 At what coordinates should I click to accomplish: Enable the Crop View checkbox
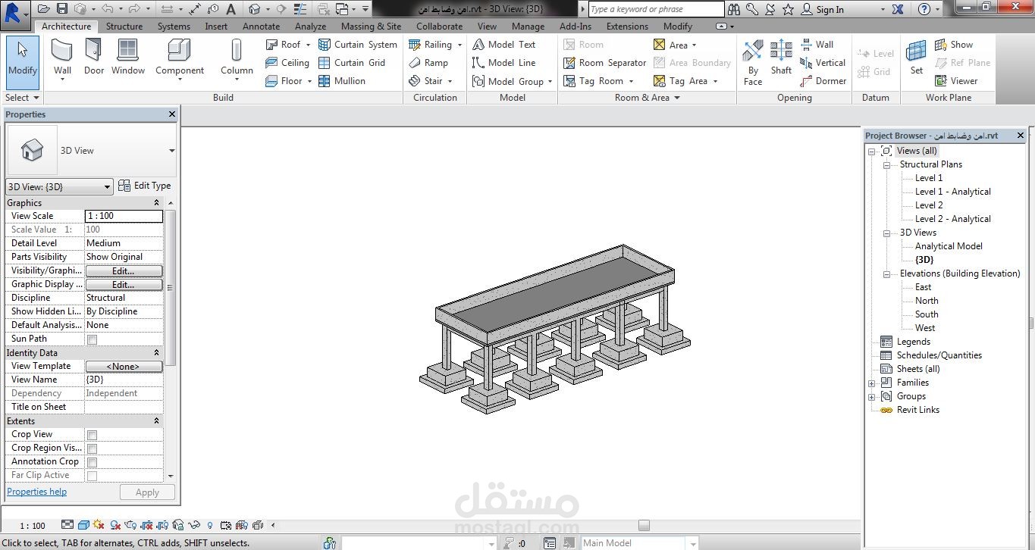[x=92, y=435]
